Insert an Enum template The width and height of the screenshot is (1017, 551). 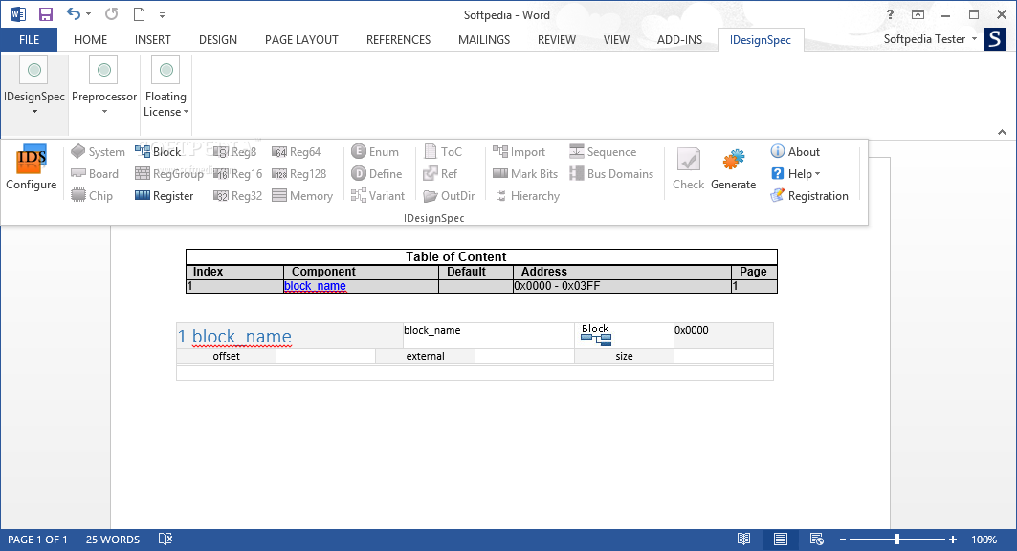(375, 152)
